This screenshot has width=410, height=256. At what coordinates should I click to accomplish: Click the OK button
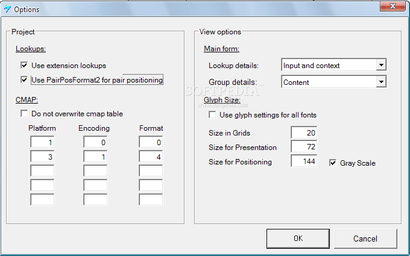coord(298,239)
